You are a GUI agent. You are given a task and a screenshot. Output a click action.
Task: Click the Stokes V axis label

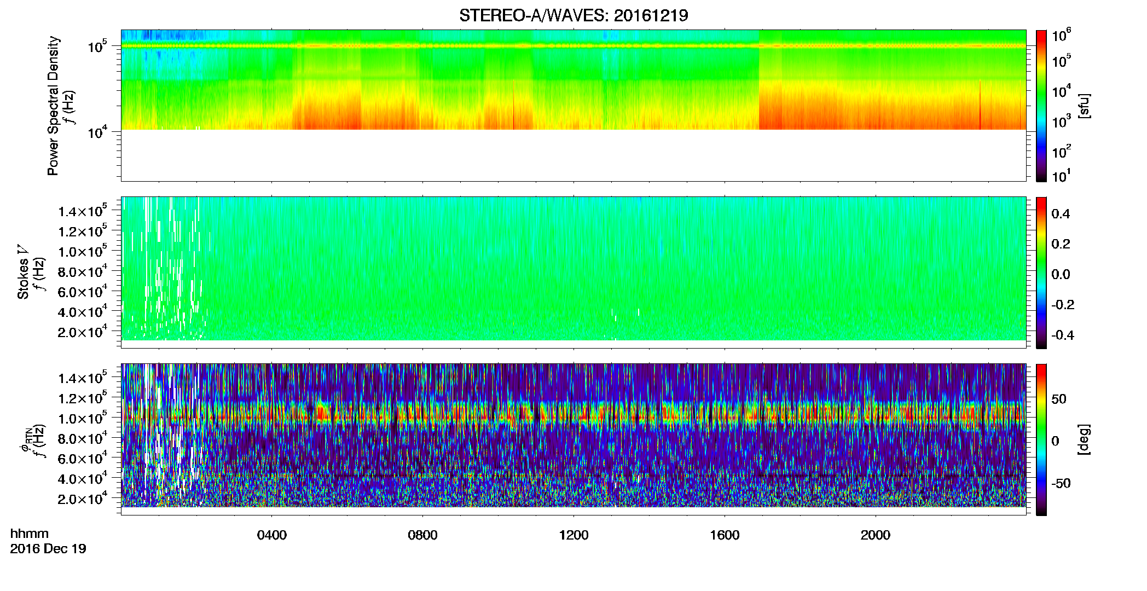click(x=23, y=272)
